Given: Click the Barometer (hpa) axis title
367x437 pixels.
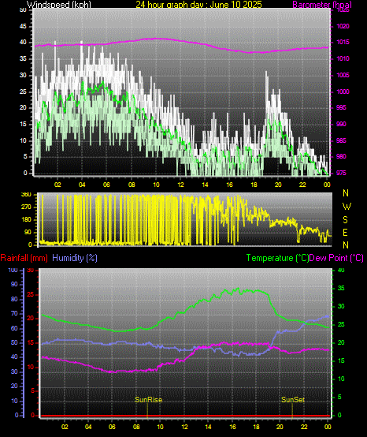Looking at the screenshot, I should click(x=322, y=5).
